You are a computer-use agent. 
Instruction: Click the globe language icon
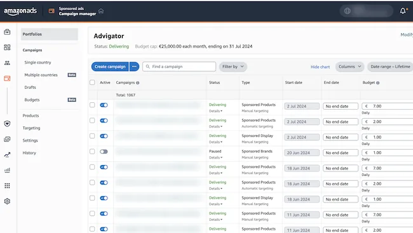tap(348, 11)
